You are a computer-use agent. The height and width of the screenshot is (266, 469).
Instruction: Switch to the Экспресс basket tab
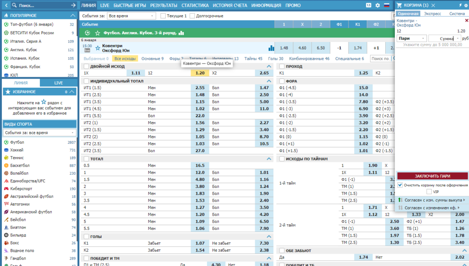pos(432,14)
